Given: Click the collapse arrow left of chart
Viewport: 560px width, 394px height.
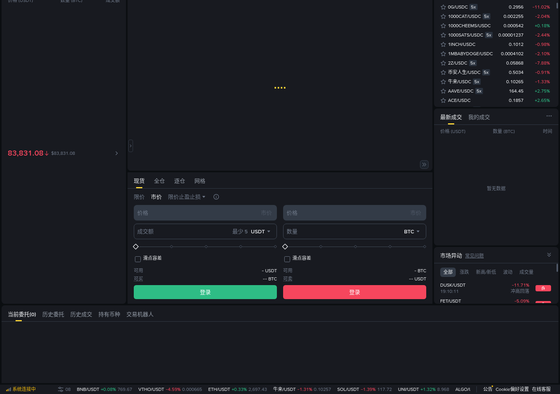Looking at the screenshot, I should click(x=131, y=146).
